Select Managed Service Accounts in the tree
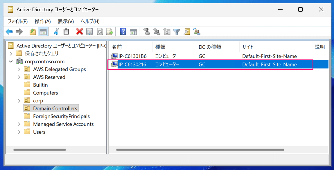The image size is (334, 170). (x=64, y=124)
